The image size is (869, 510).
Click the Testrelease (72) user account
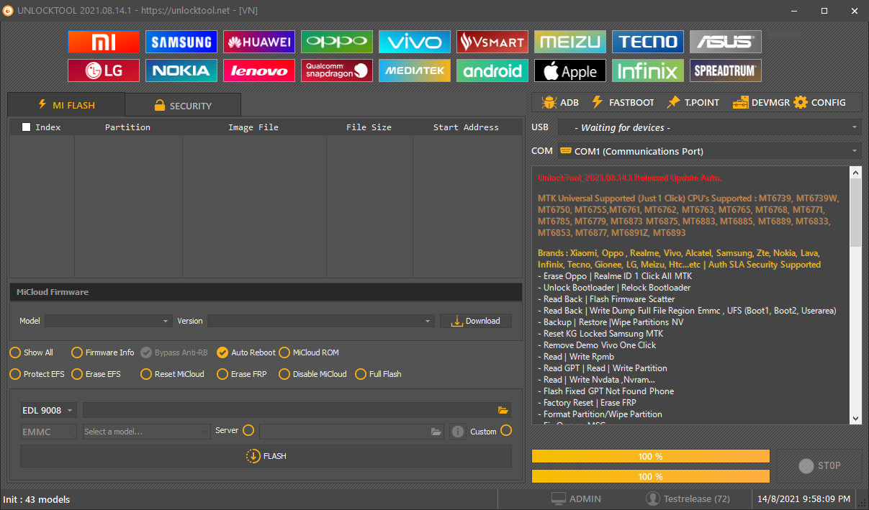tap(688, 498)
